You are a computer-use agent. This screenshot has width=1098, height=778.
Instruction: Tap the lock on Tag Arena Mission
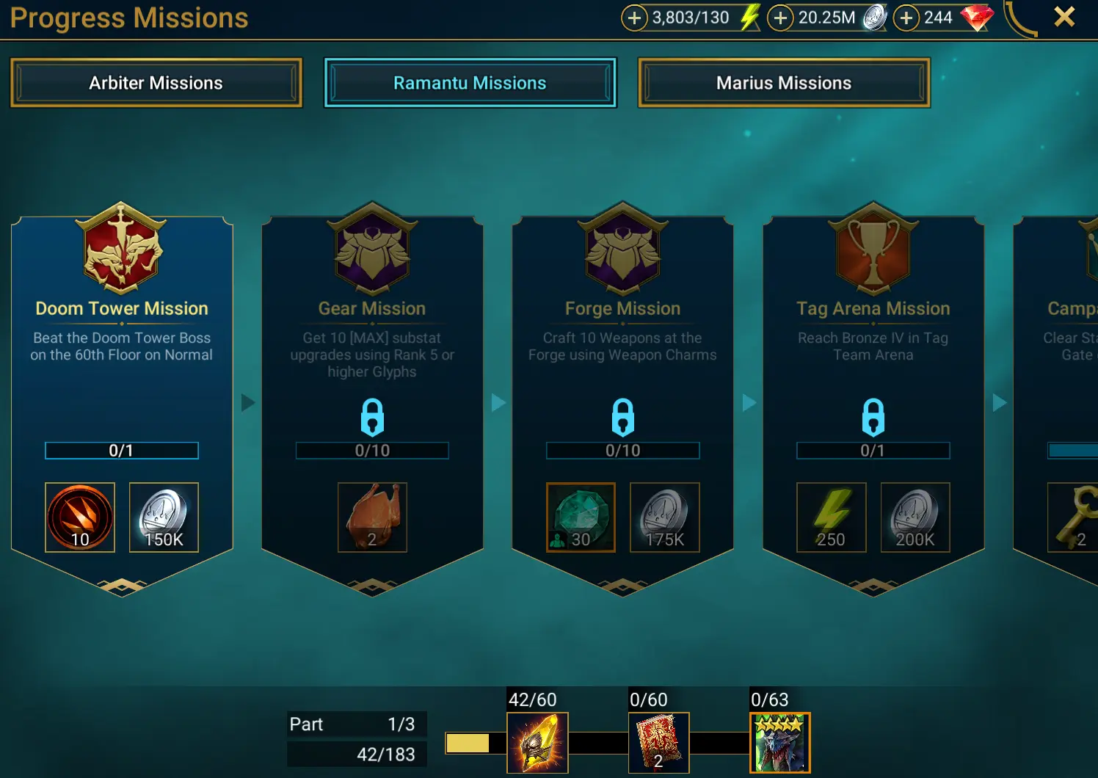(873, 417)
